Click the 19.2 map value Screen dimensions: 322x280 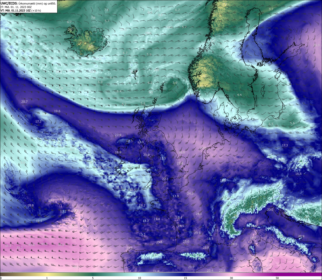(x=142, y=205)
